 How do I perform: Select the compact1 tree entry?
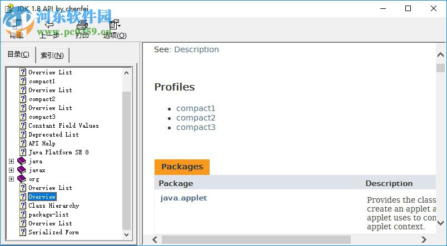[x=42, y=81]
